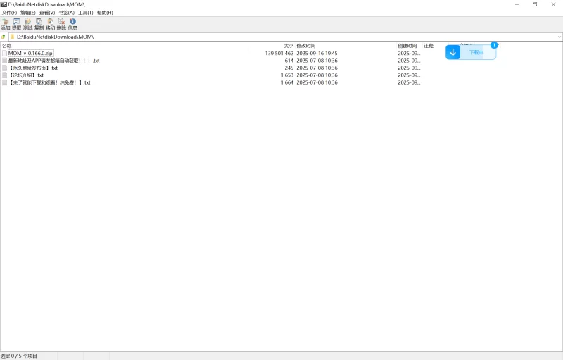The width and height of the screenshot is (563, 360).
Task: Open the 查看(V) menu
Action: 47,13
